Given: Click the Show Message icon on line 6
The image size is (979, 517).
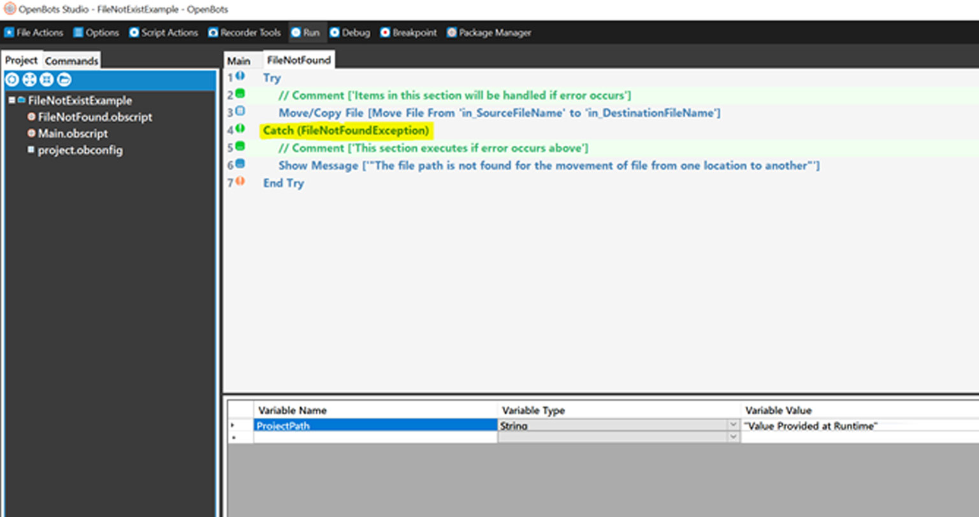Looking at the screenshot, I should [x=240, y=164].
